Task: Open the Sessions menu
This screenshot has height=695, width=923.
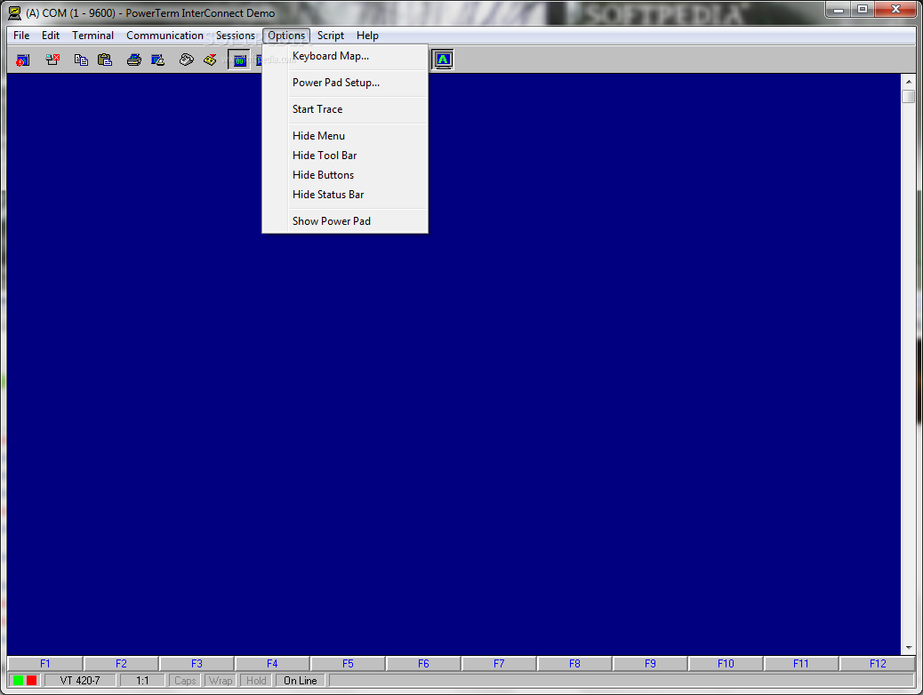Action: 236,36
